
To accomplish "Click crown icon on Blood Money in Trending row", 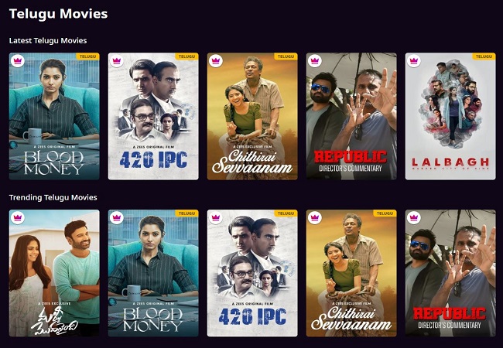I will 116,218.
